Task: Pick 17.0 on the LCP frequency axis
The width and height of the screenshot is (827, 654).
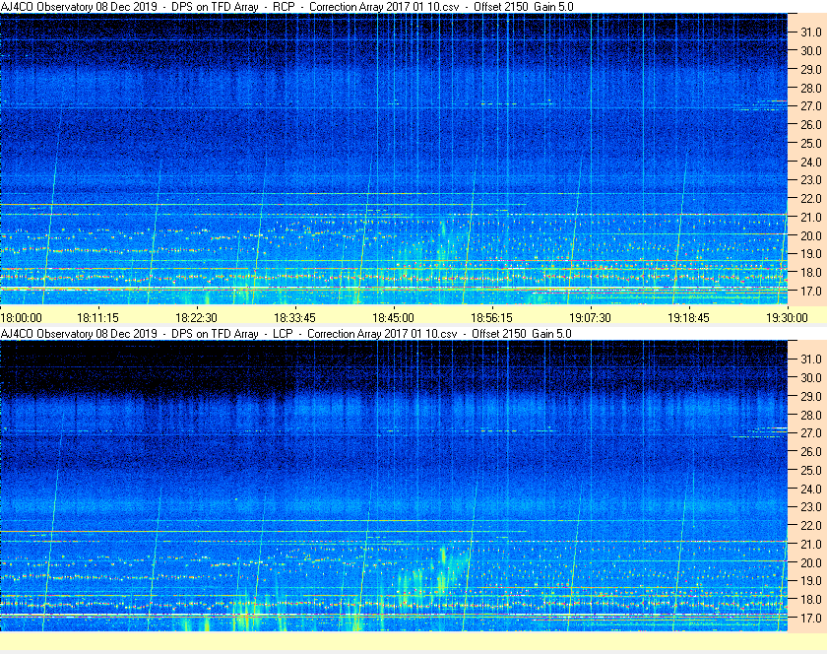Action: click(811, 618)
